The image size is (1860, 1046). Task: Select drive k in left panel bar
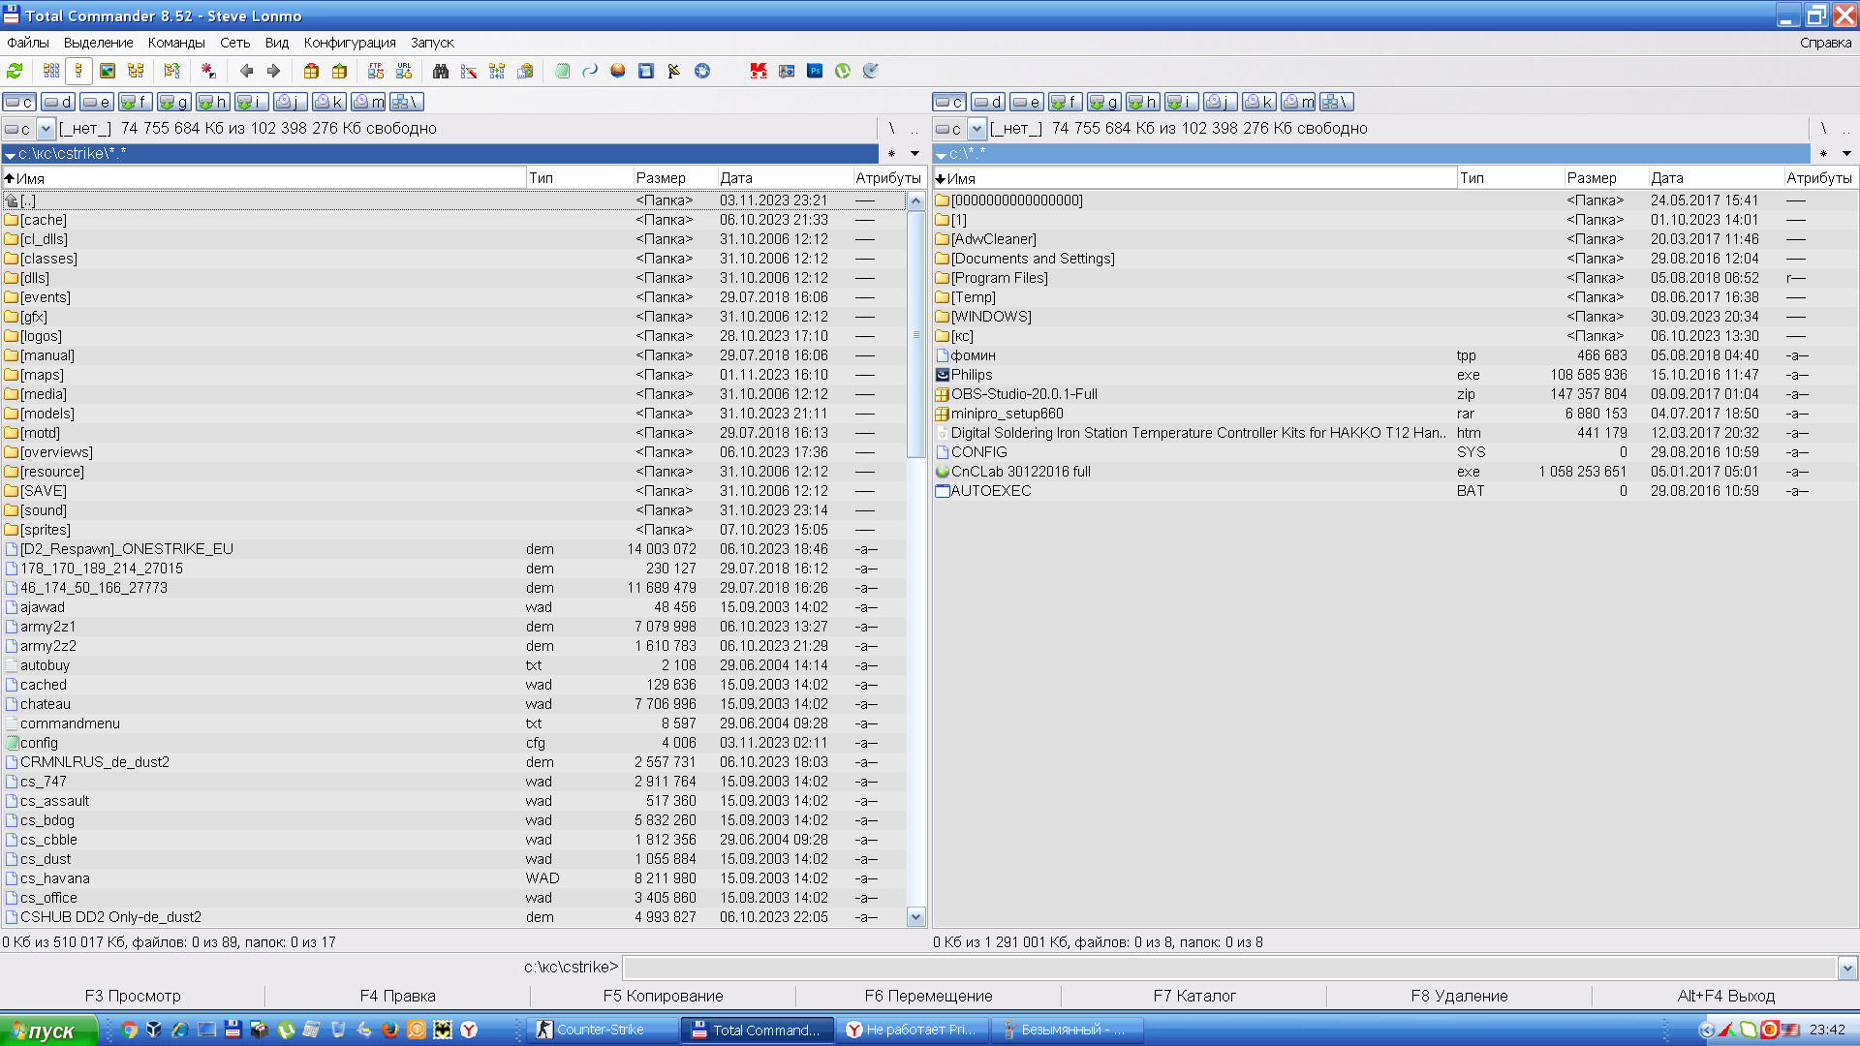click(329, 102)
